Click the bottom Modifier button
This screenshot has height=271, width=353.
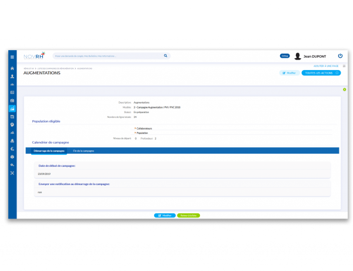(165, 216)
